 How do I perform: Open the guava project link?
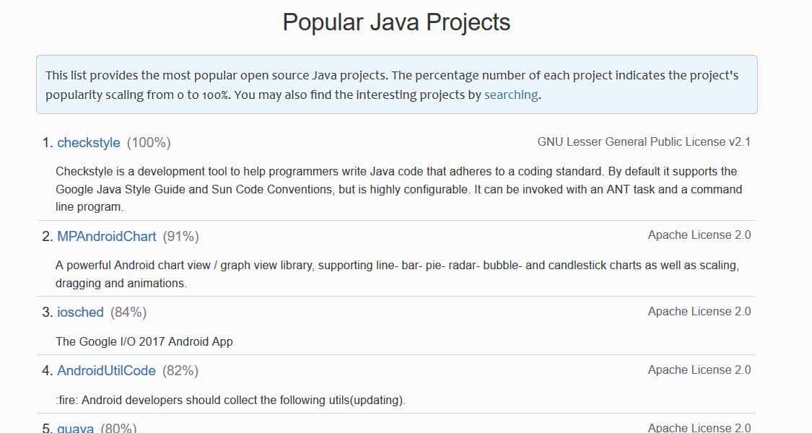click(x=75, y=427)
